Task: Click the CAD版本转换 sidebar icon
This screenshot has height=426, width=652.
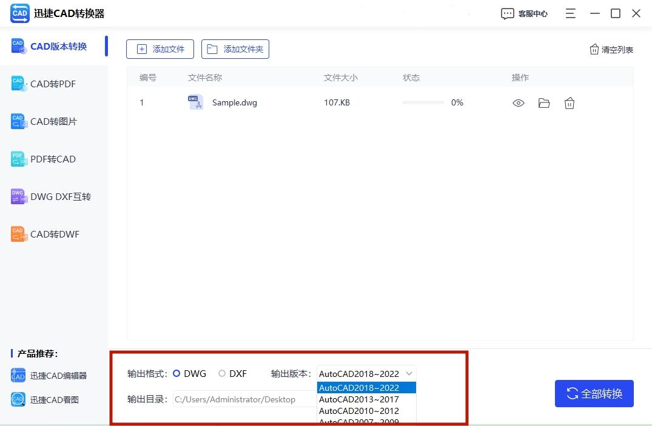Action: point(19,46)
